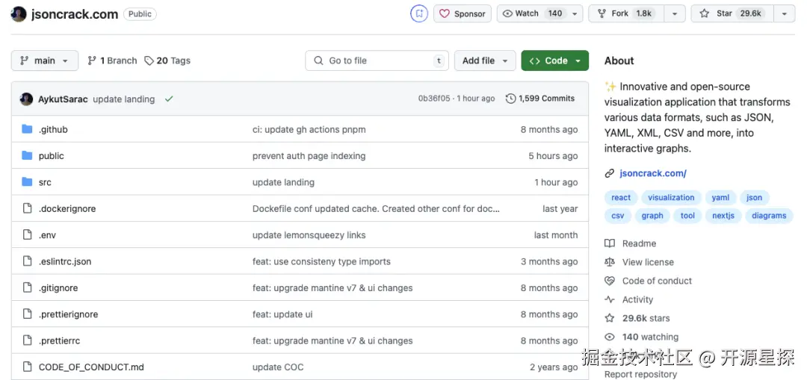This screenshot has width=807, height=380.
Task: Click the bookmark icon beside Sponsor
Action: pos(419,13)
